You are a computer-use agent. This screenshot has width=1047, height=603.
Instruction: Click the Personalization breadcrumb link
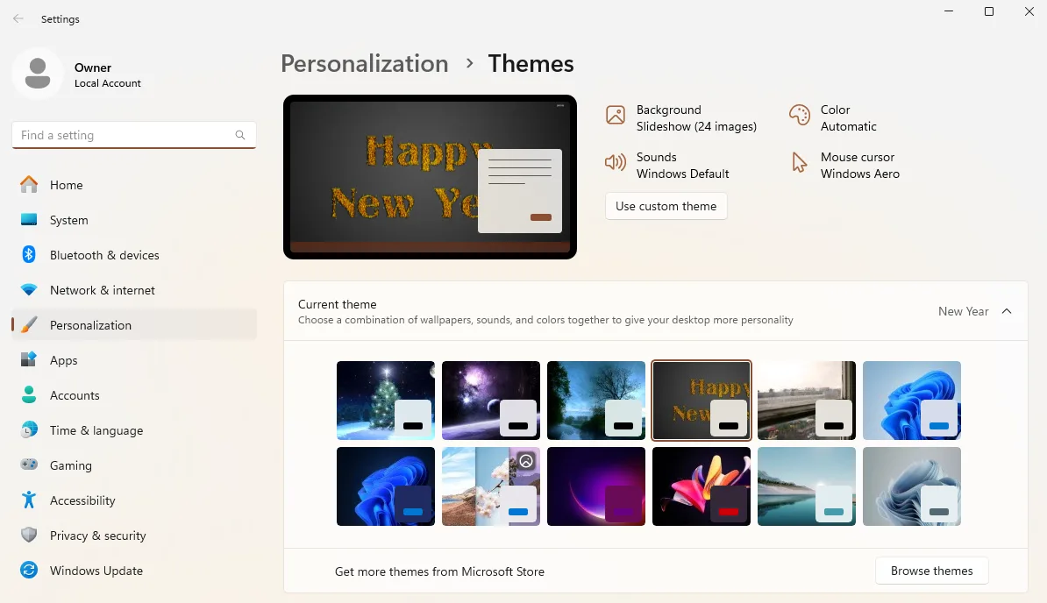[364, 64]
